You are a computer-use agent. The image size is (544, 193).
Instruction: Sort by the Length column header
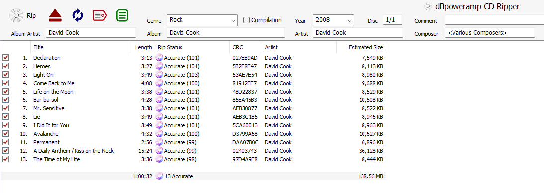tap(143, 47)
